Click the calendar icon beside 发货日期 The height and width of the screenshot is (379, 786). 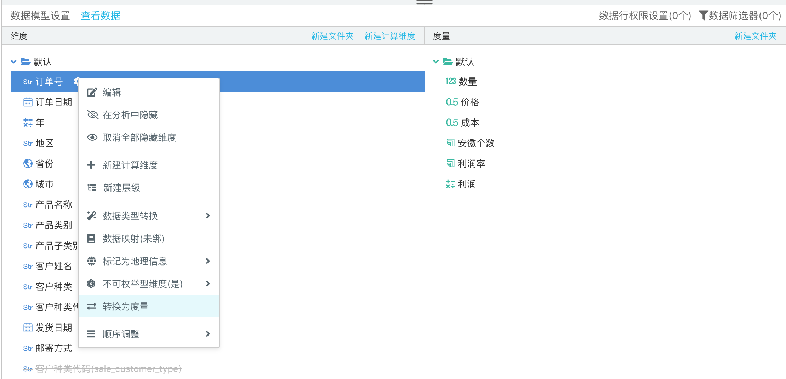click(28, 328)
